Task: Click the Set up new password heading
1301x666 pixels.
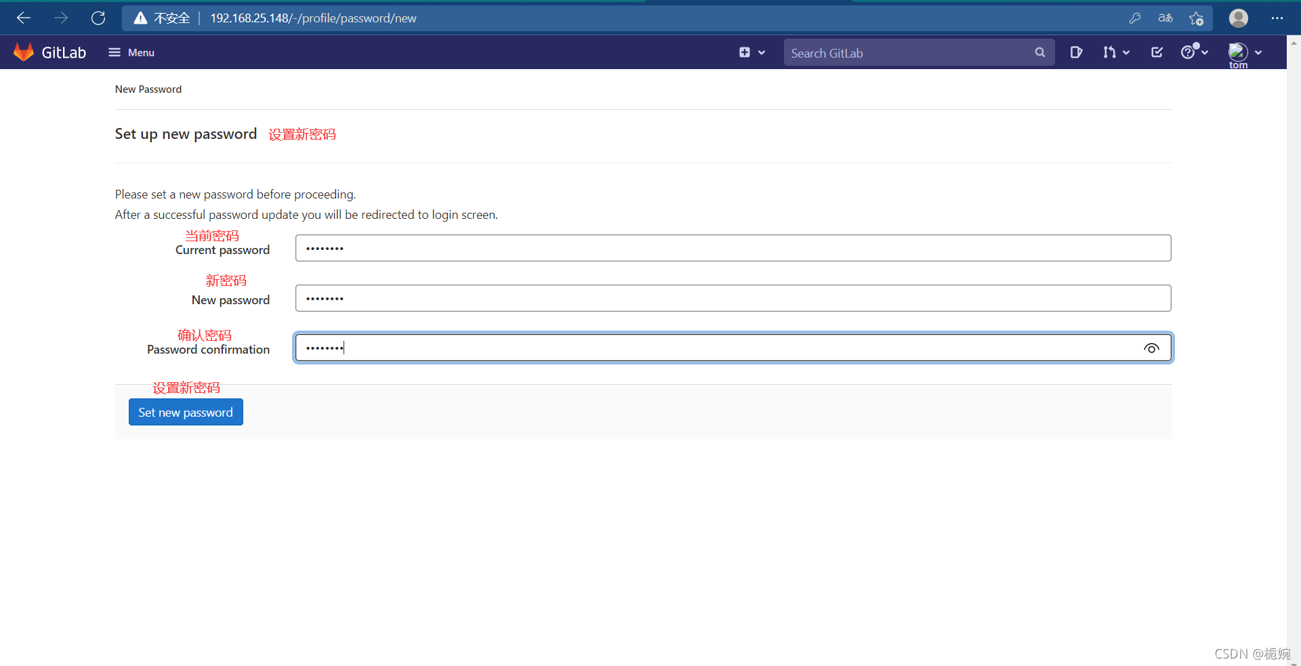Action: click(x=186, y=134)
